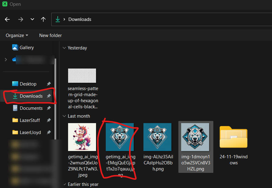Open the 24-11-19windows folder
This screenshot has width=272, height=188.
click(x=233, y=145)
